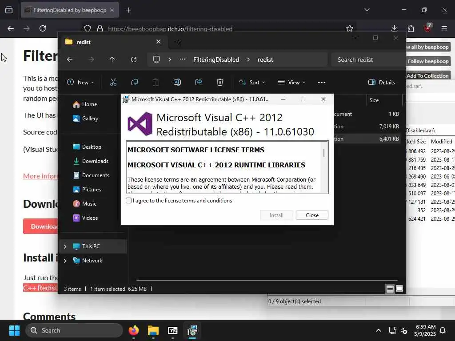455x341 pixels.
Task: Click the red Download button on webpage
Action: (40, 226)
